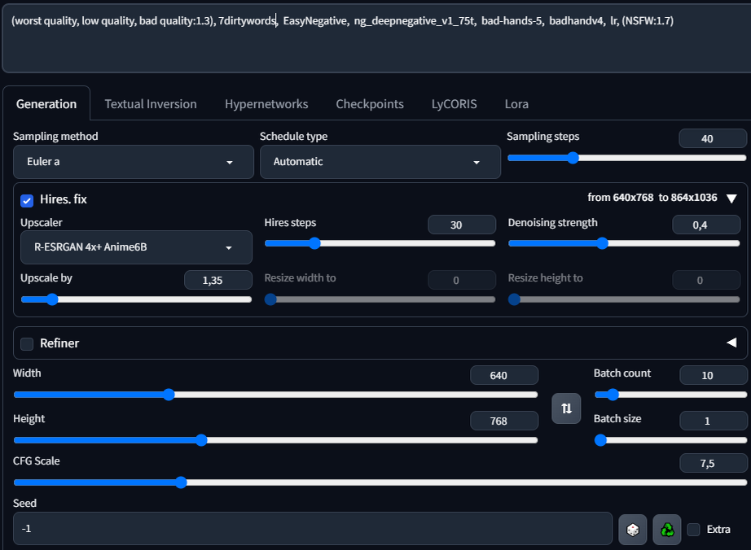
Task: Open the Upscaler dropdown R-ESRGAN 4x+ Anime6B
Action: click(136, 247)
